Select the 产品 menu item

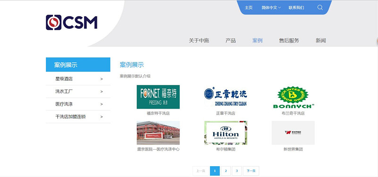pyautogui.click(x=231, y=41)
